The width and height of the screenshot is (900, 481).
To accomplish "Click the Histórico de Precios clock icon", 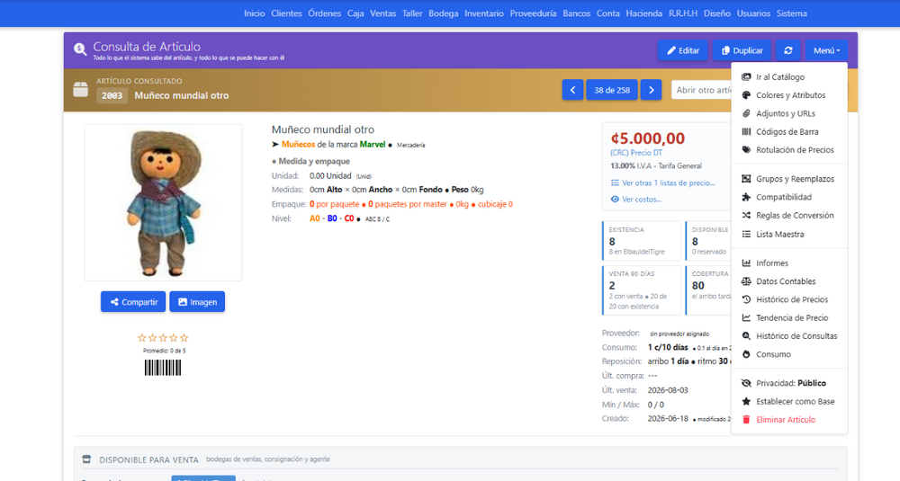I will pos(746,299).
